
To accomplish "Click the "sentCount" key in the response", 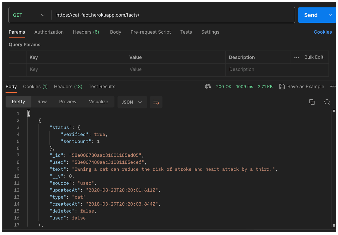I will pyautogui.click(x=76, y=141).
